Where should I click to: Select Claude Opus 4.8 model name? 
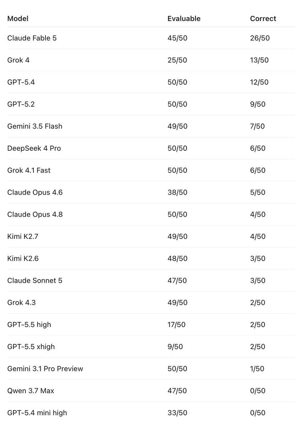pyautogui.click(x=35, y=215)
